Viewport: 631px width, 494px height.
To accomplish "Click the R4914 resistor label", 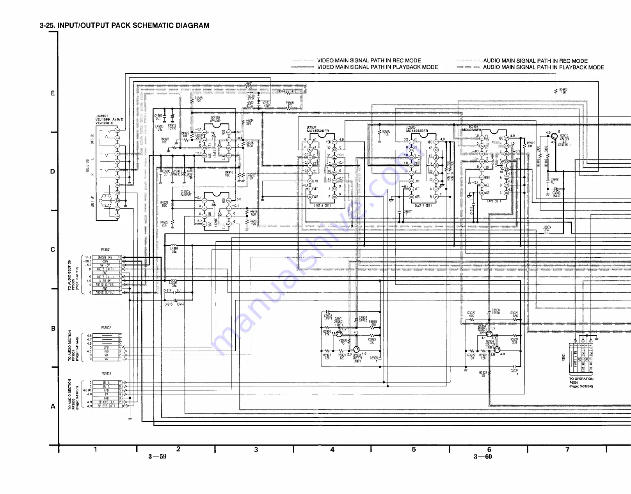I will [x=281, y=91].
